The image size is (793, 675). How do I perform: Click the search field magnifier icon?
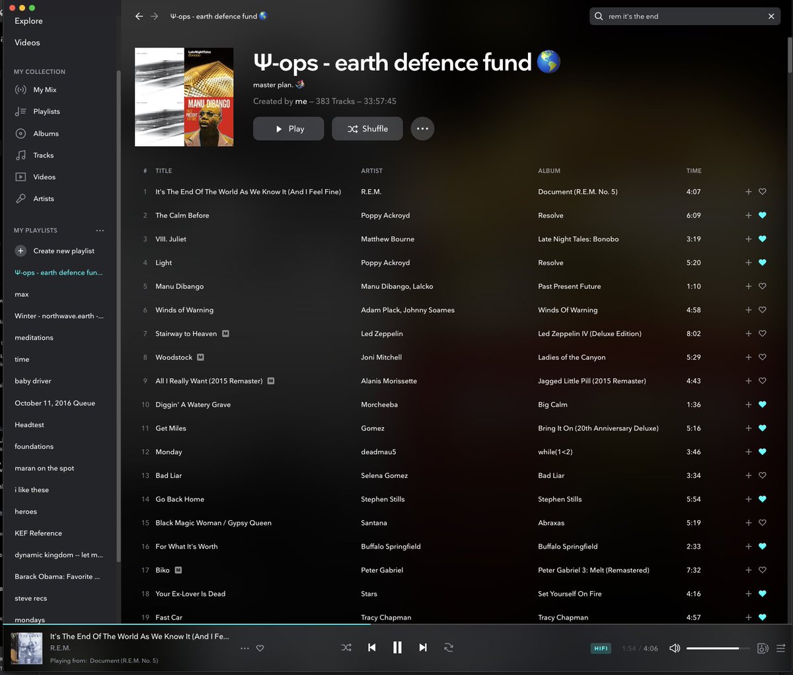click(599, 17)
